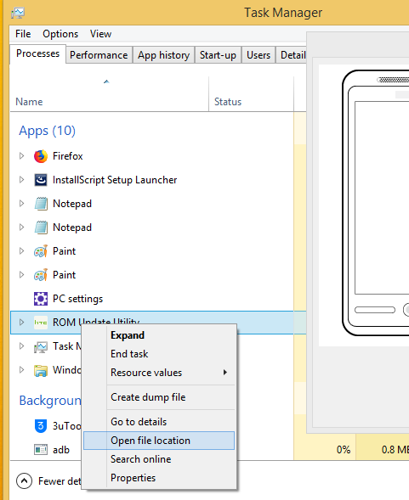
Task: Open the Start-up tab
Action: (x=218, y=55)
